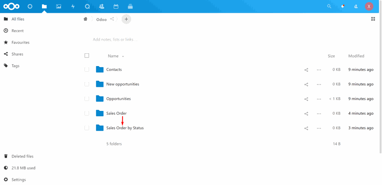Click share icon next to Odoo breadcrumb
This screenshot has width=382, height=185.
112,19
